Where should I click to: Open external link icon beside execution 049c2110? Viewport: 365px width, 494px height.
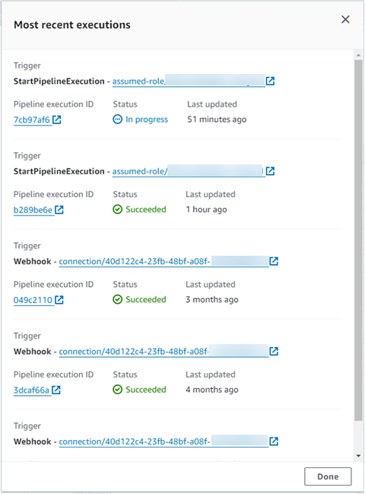pos(59,300)
